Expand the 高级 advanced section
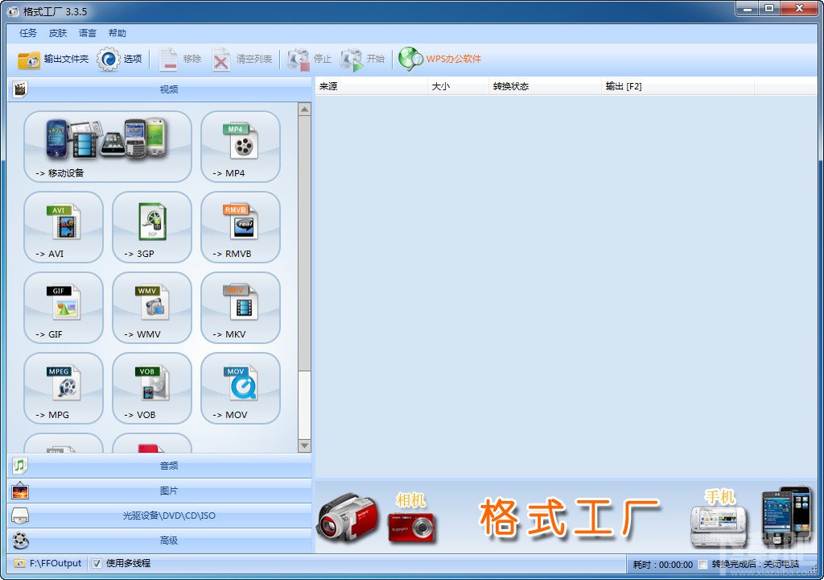 point(160,541)
